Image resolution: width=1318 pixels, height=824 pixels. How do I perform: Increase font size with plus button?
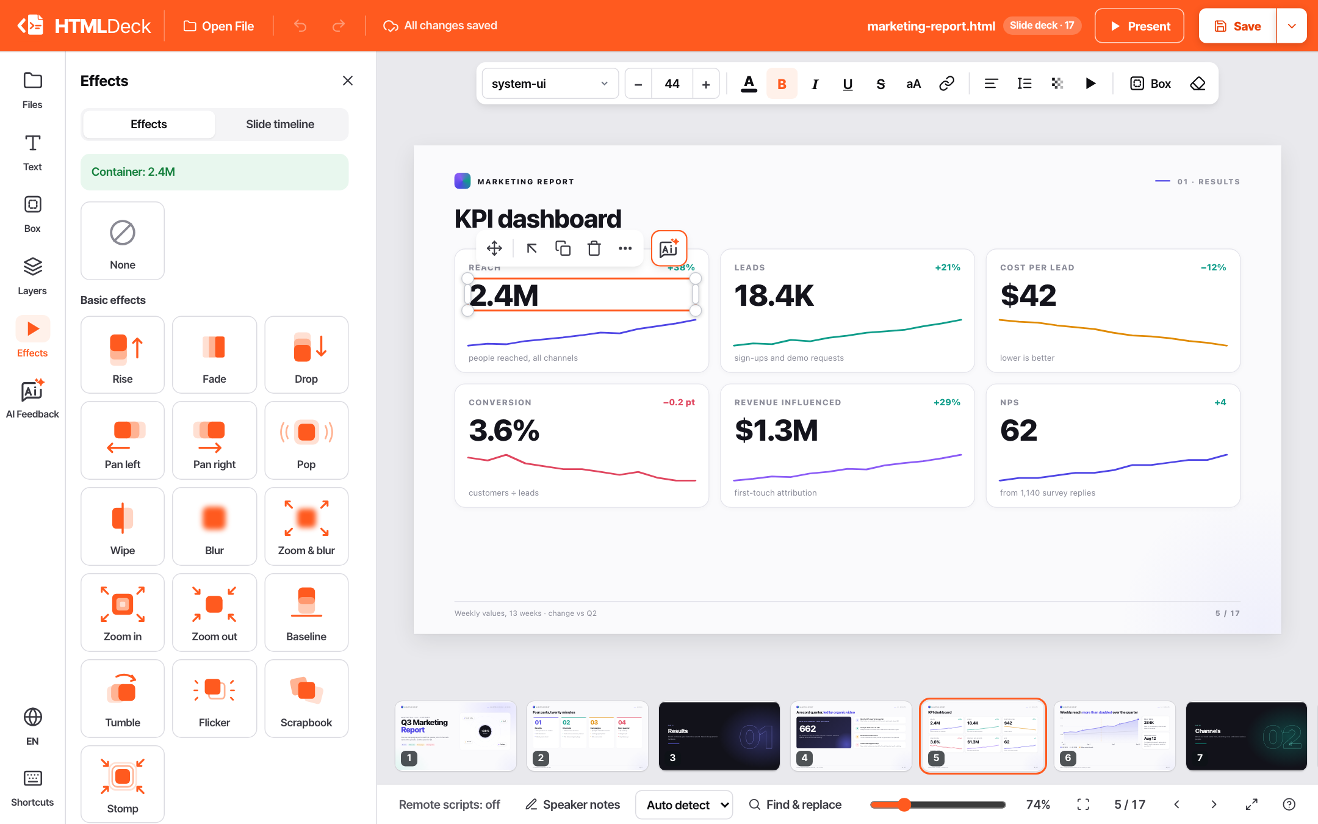(706, 84)
